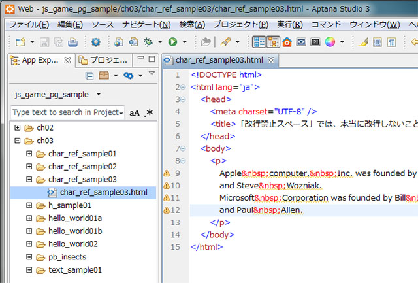
Task: Click the Print icon in toolbar
Action: pos(72,42)
